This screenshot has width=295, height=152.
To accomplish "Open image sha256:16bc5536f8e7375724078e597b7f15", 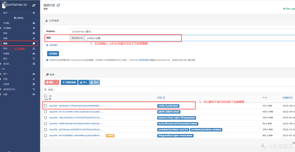I will (76, 118).
